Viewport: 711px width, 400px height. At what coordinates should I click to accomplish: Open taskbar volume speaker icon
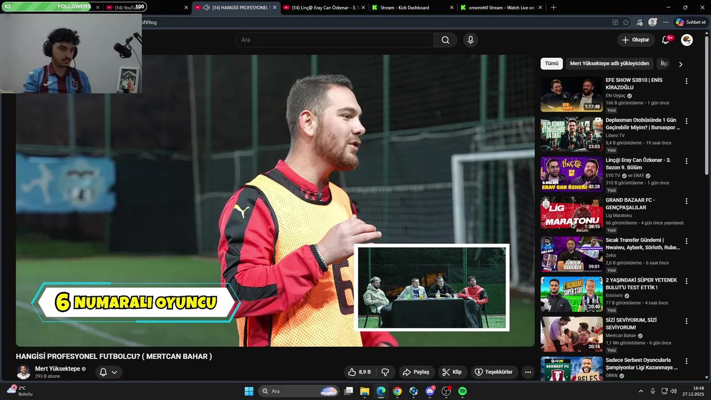pos(673,391)
